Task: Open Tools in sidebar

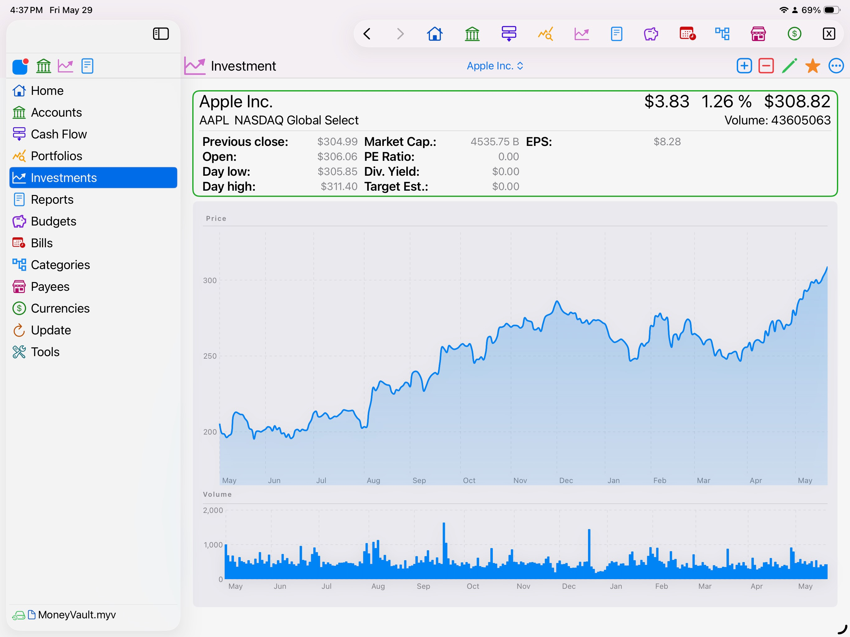Action: pos(93,352)
